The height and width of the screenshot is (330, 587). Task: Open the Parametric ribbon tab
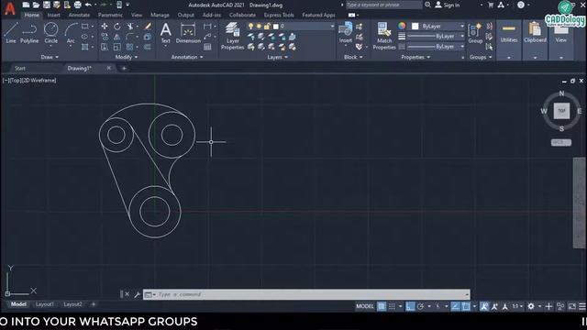(x=110, y=15)
